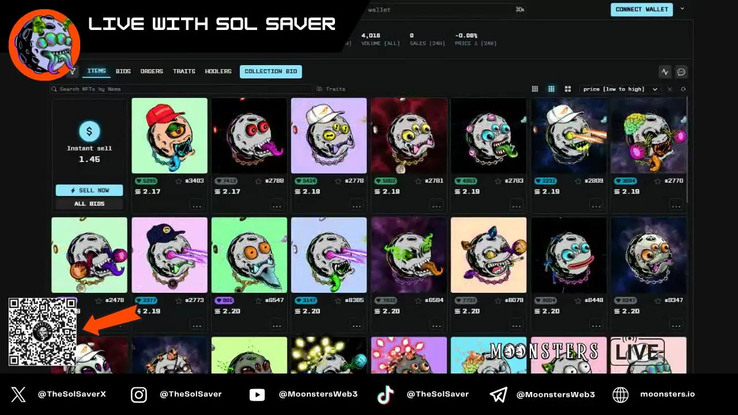Viewport: 738px width, 415px height.
Task: Click rarity badge 2231 on item #2809
Action: 545,181
